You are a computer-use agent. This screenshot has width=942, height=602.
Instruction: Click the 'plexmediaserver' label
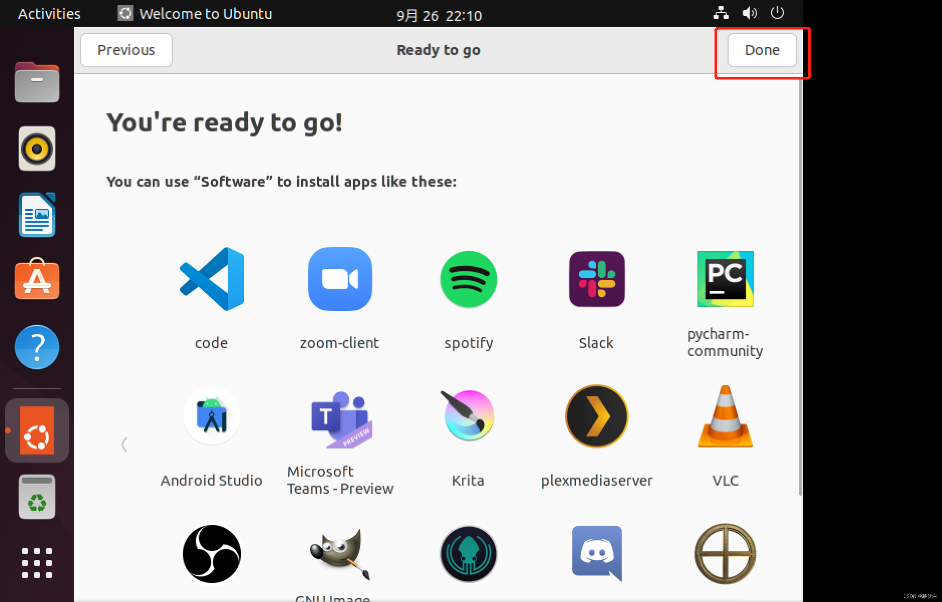pos(596,481)
